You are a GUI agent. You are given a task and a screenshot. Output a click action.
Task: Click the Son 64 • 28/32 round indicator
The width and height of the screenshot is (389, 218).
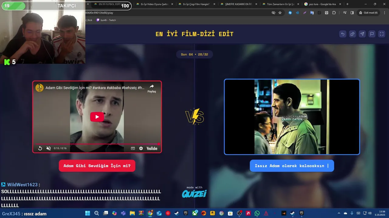pos(194,54)
